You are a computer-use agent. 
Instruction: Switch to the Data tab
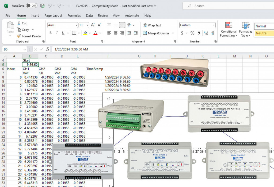[x=89, y=15]
